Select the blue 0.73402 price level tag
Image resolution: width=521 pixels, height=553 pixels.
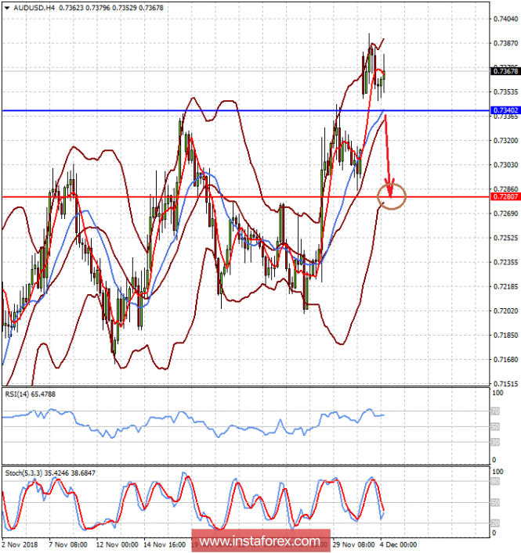[x=504, y=111]
